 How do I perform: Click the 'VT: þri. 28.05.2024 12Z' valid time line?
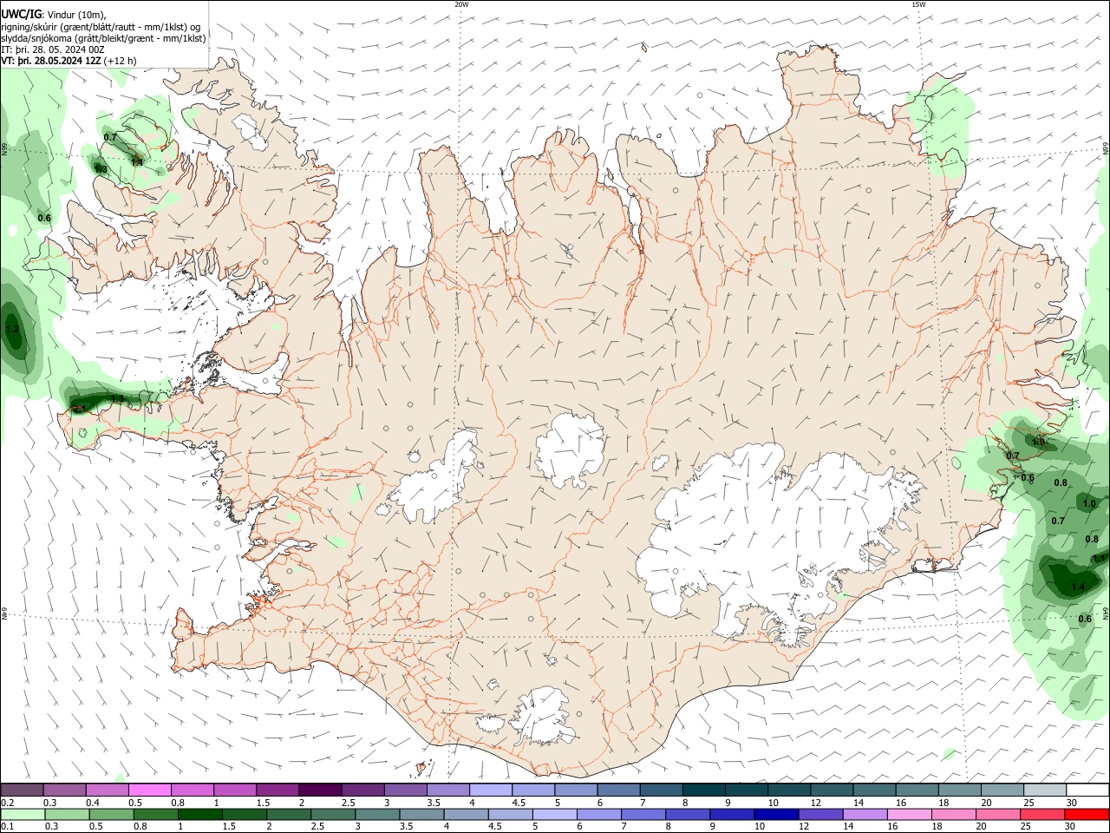pyautogui.click(x=51, y=61)
